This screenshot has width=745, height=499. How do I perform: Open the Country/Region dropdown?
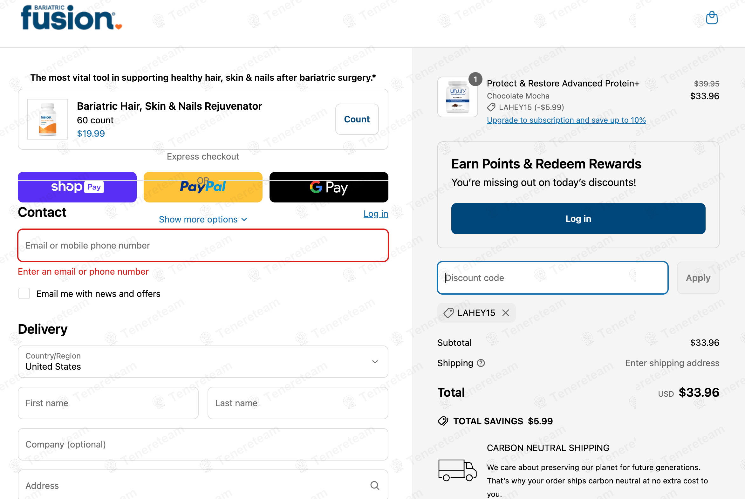pyautogui.click(x=203, y=362)
